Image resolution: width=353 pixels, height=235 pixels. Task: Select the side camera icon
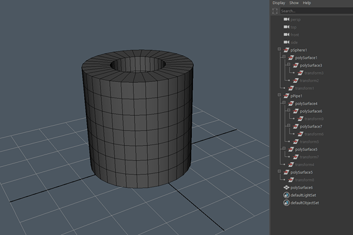[287, 42]
